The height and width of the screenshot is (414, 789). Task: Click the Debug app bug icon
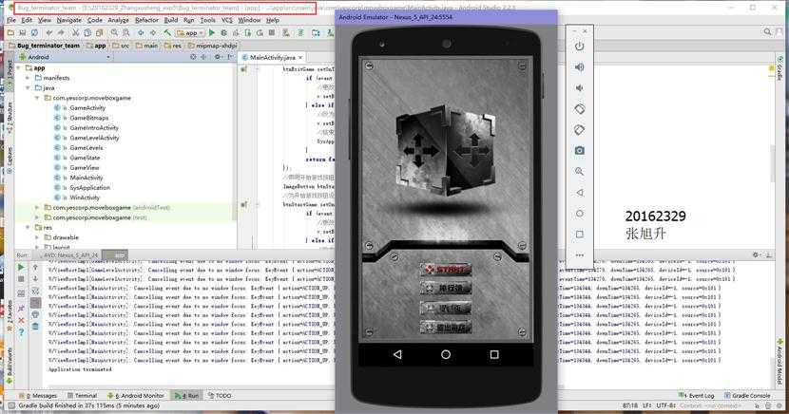click(x=223, y=32)
